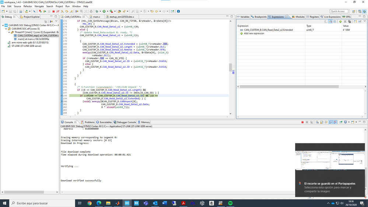Click the Step Over toolbar icon
The width and height of the screenshot is (368, 207).
(67, 11)
